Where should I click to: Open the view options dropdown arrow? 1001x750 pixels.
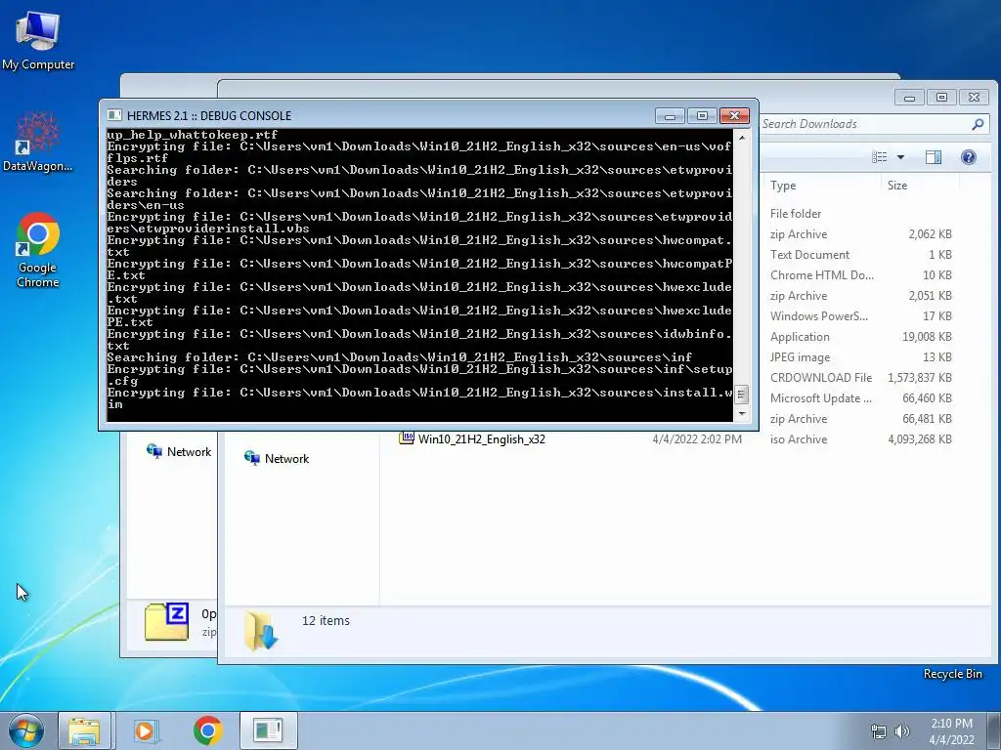pyautogui.click(x=900, y=157)
